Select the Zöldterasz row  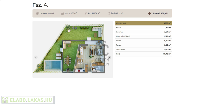click(x=143, y=49)
